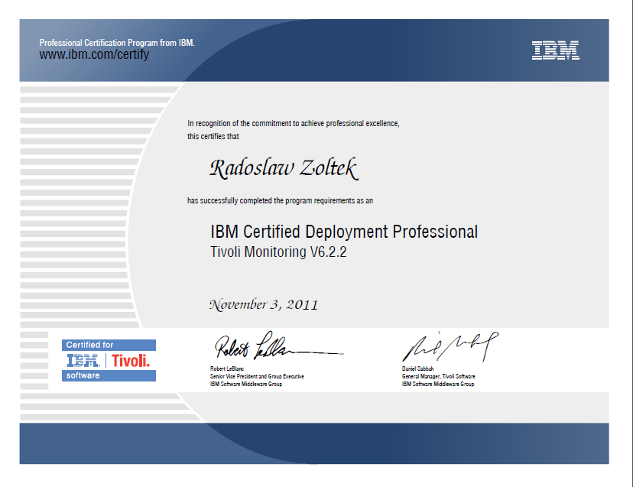
Task: Select the recipient name Radoslaw Zoltek
Action: coord(283,168)
